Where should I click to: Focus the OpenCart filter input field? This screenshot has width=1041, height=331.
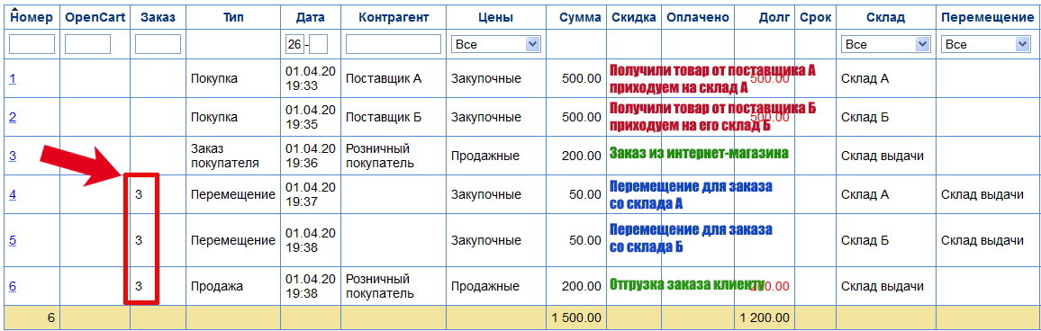87,44
